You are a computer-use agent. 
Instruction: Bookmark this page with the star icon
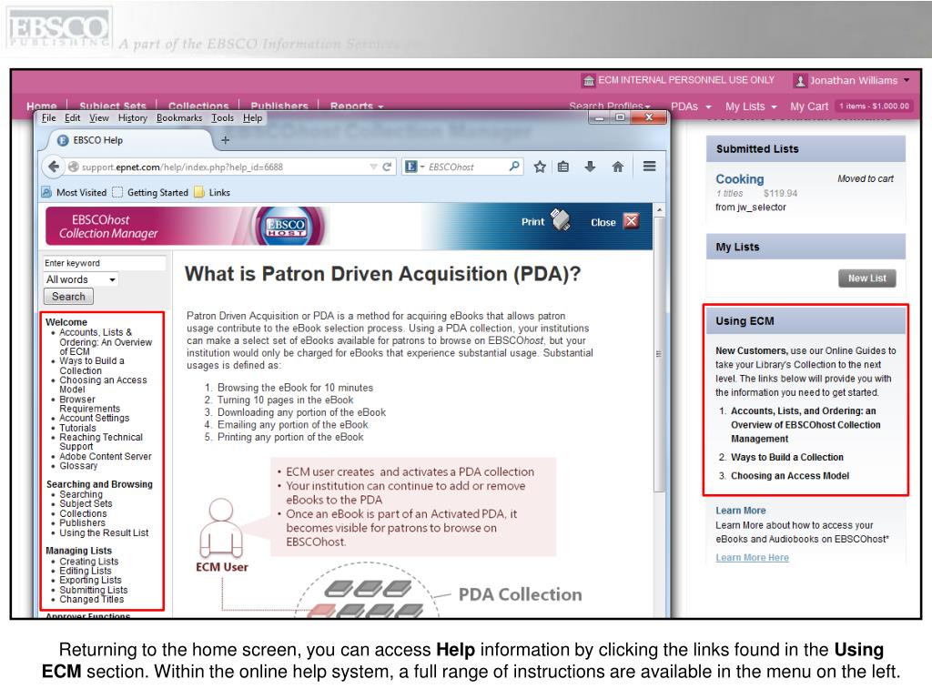coord(539,167)
